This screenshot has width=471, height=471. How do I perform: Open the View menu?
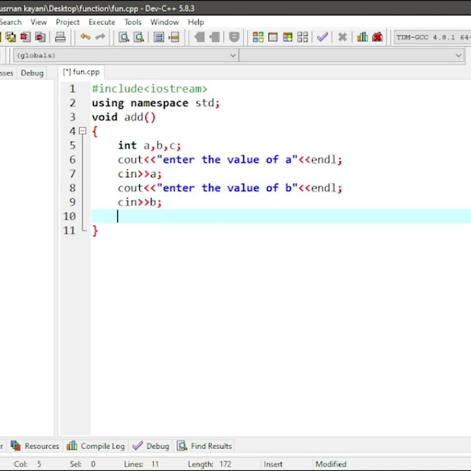click(x=39, y=22)
